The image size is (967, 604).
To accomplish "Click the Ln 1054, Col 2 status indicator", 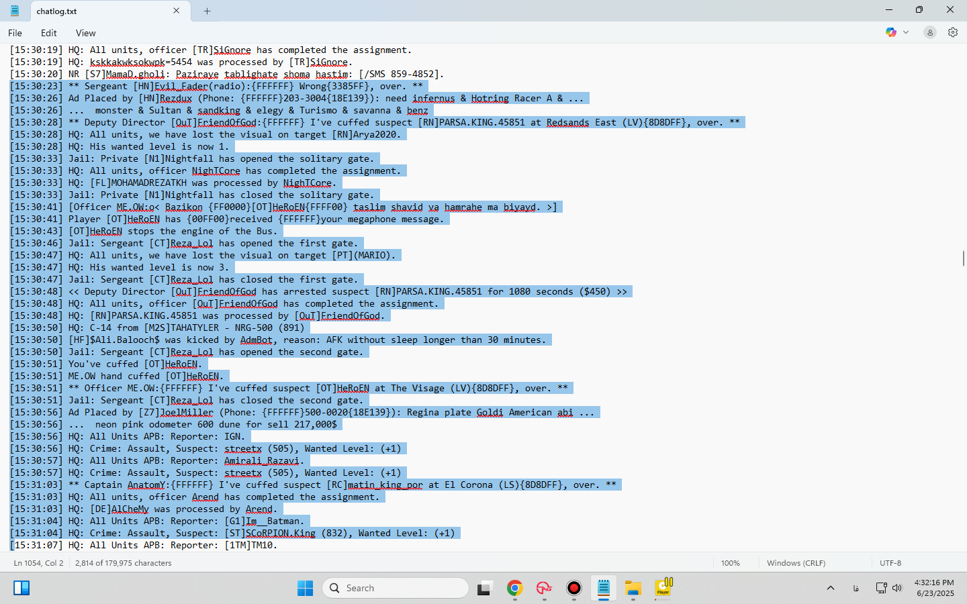I will (x=39, y=563).
